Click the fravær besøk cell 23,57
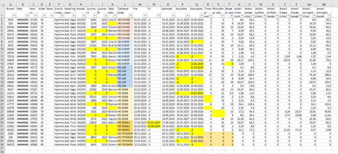The image size is (338, 154). click(x=296, y=111)
